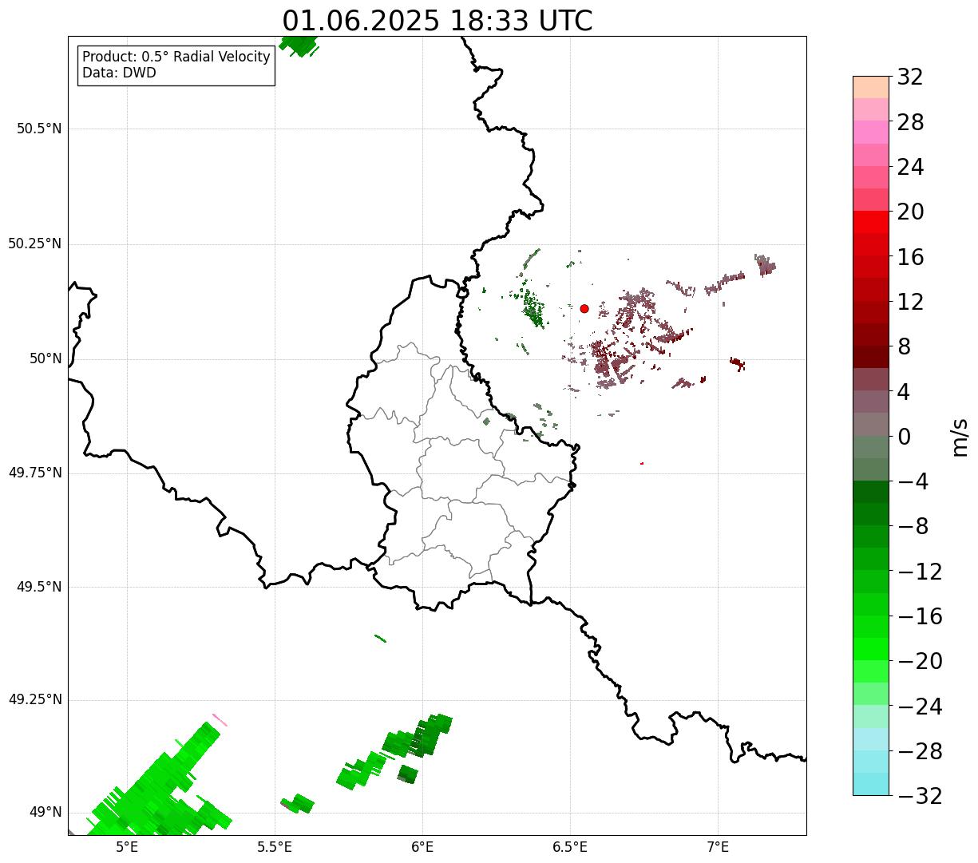
Task: Click the bright red swatch just below 20
Action: pos(871,222)
